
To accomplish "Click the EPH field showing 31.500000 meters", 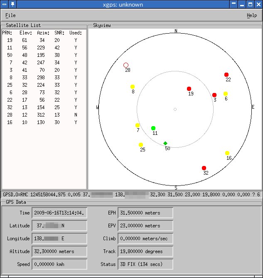I will [x=145, y=213].
